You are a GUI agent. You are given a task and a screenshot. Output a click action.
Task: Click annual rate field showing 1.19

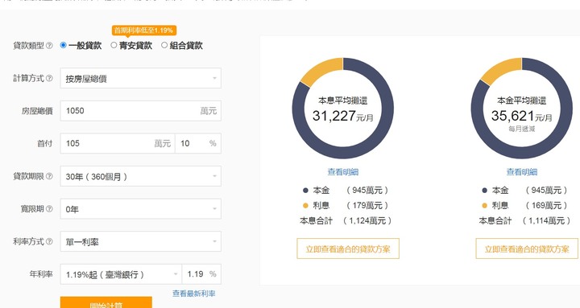pos(201,274)
